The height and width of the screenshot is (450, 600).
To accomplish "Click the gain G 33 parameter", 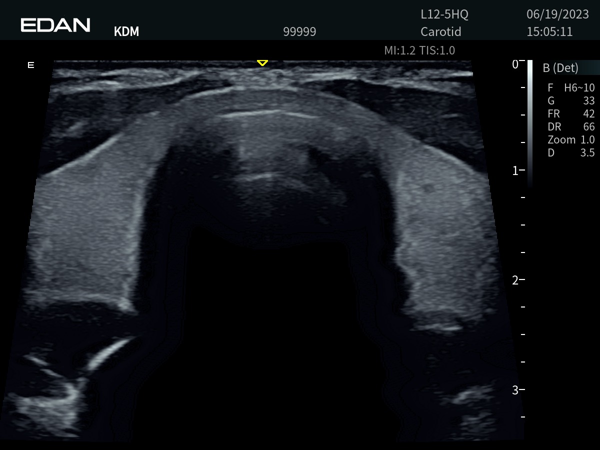I will point(571,101).
